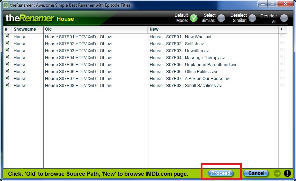Uncheck the left checkbox for House.S07E07
Screen dimensions: 296x181
(x=7, y=78)
